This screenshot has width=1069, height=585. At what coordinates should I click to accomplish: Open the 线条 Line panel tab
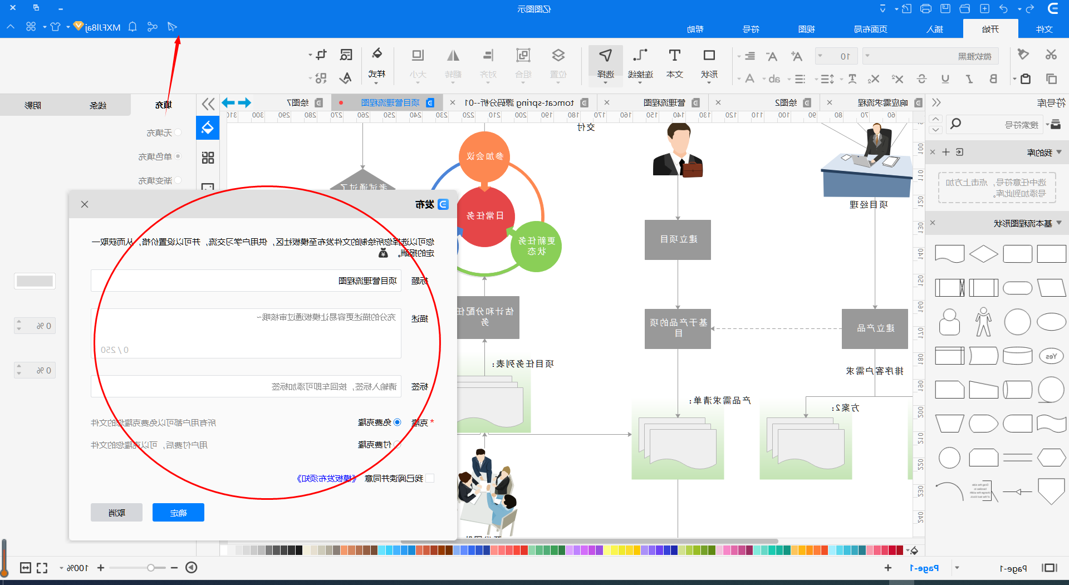98,105
